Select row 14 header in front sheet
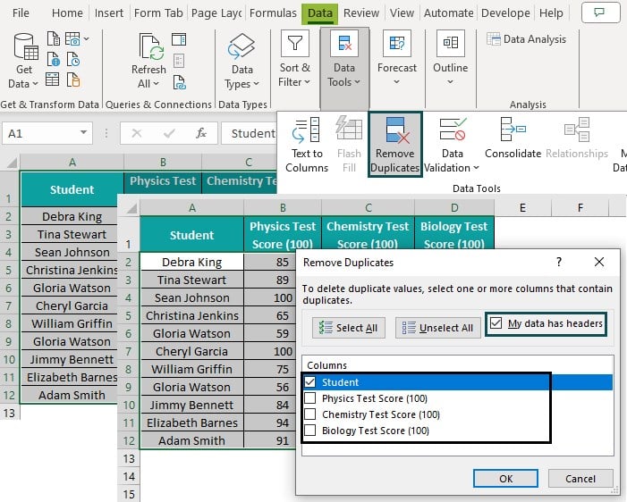627x502 pixels. [x=129, y=476]
